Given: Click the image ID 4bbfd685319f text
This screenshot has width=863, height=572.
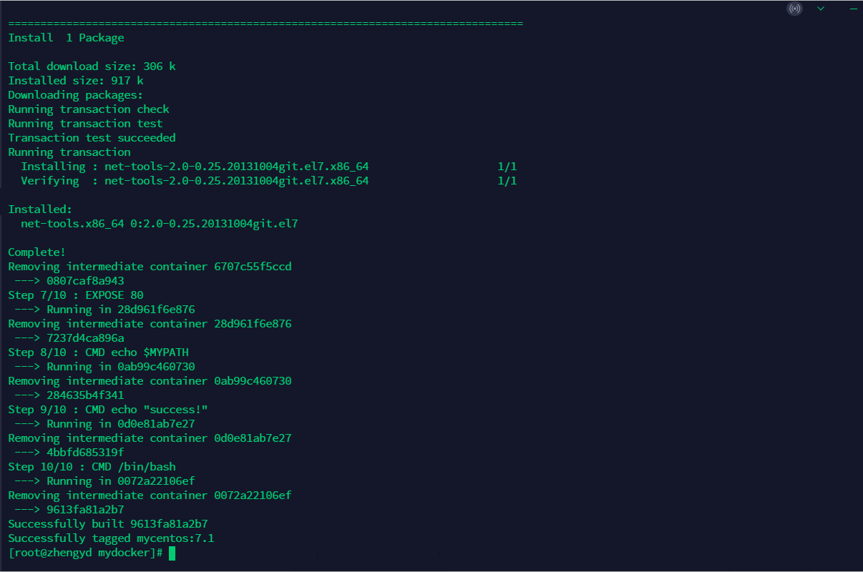Looking at the screenshot, I should pyautogui.click(x=85, y=453).
